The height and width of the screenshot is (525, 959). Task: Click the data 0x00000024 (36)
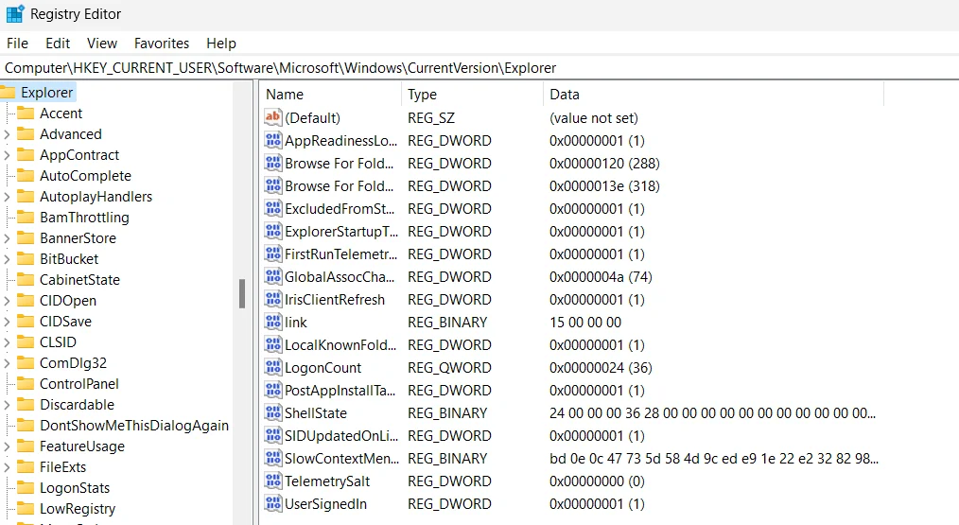(x=601, y=368)
